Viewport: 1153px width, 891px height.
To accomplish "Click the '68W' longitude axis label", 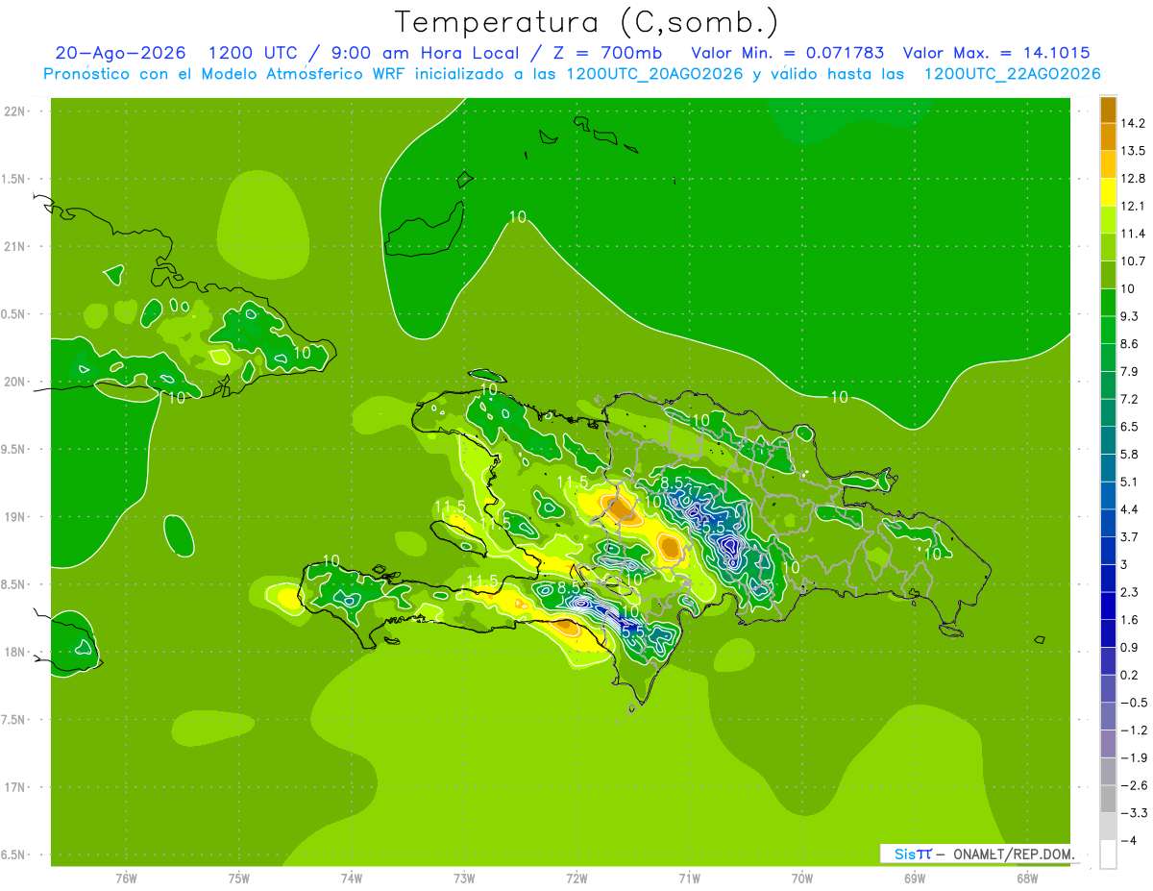I will (1027, 879).
